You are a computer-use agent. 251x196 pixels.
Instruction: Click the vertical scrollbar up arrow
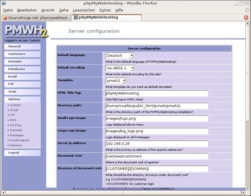[247, 24]
